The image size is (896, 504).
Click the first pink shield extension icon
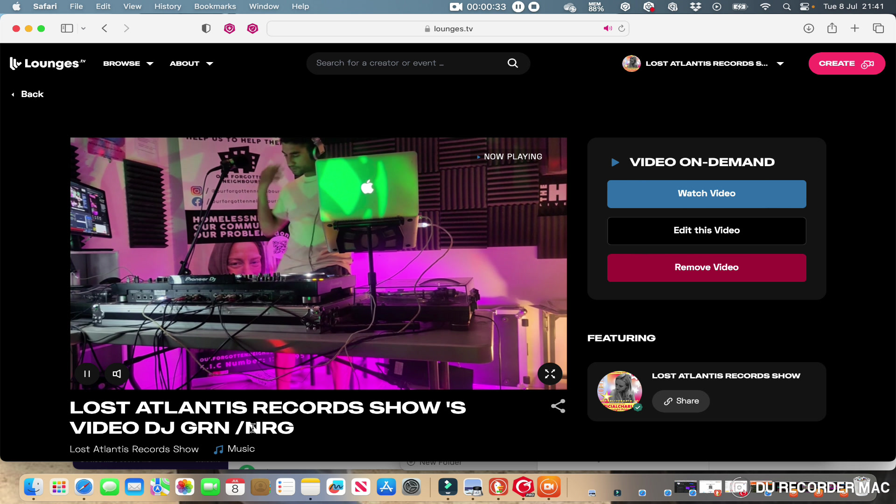(x=230, y=28)
